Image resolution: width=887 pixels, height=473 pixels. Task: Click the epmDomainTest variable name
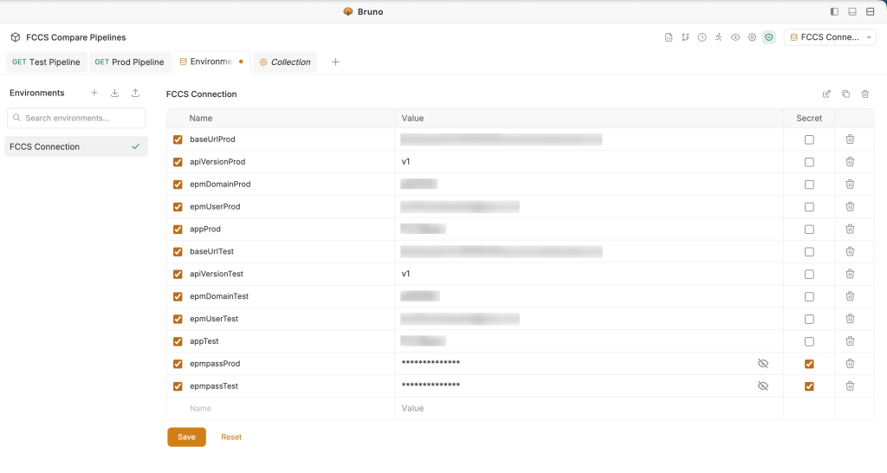[x=219, y=296]
